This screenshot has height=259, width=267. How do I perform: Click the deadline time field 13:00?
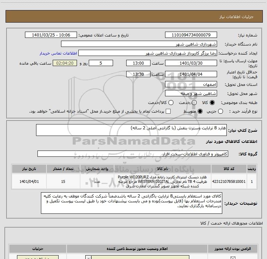click(138, 63)
